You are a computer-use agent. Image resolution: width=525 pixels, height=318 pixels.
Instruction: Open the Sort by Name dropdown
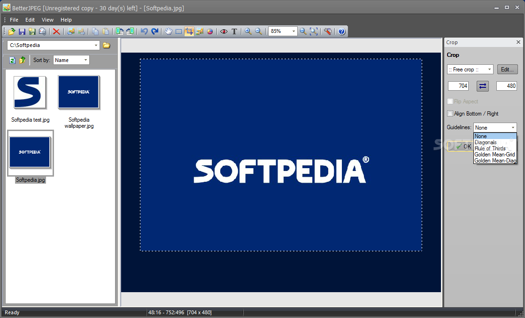[86, 60]
